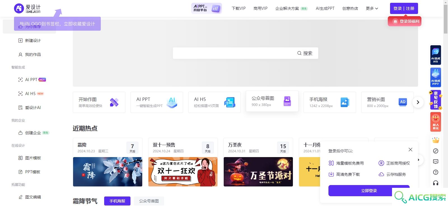Click the 登录 | 注册 button

(404, 8)
